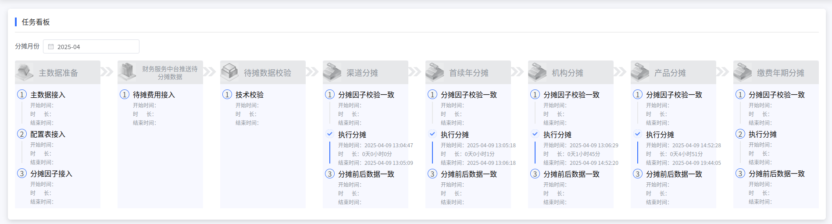Image resolution: width=832 pixels, height=224 pixels.
Task: Click the checkmark beside 首续年分摊 执行分摊
Action: point(432,134)
